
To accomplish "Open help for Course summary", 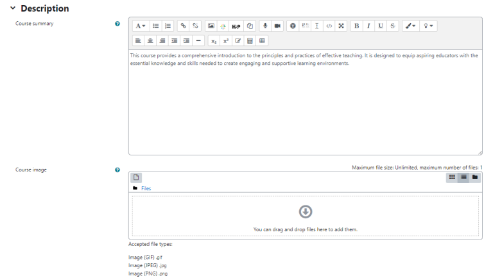I will [117, 24].
